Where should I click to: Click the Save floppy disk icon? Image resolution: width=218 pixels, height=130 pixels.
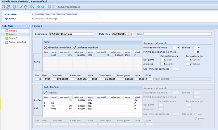[x=3, y=7]
